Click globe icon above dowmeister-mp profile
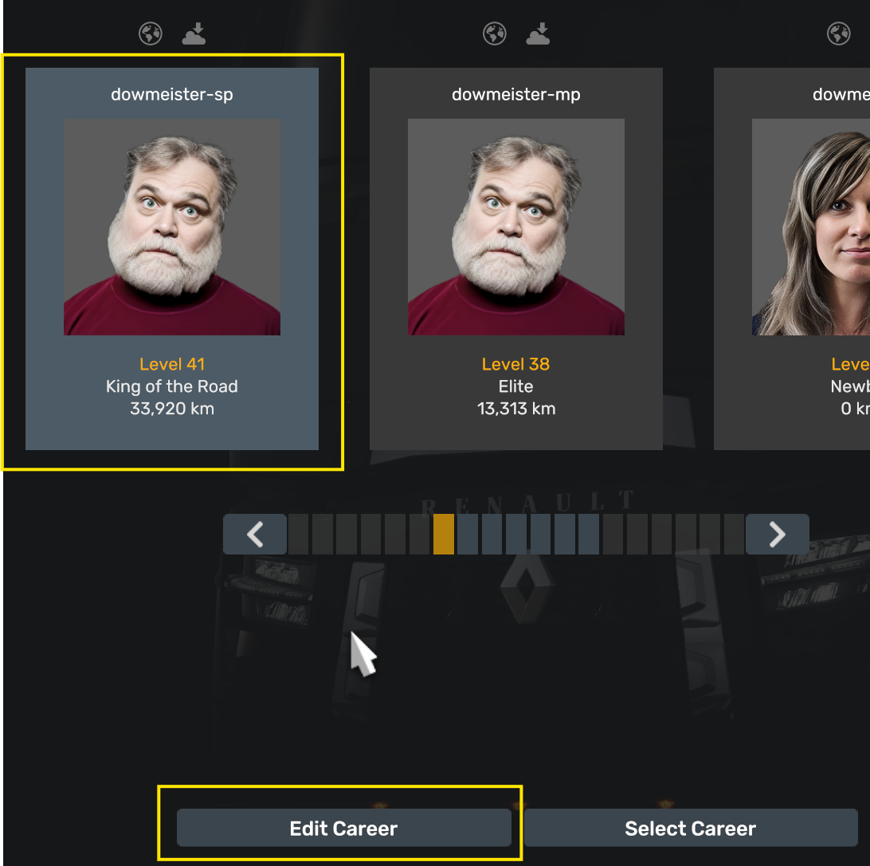 pyautogui.click(x=495, y=33)
